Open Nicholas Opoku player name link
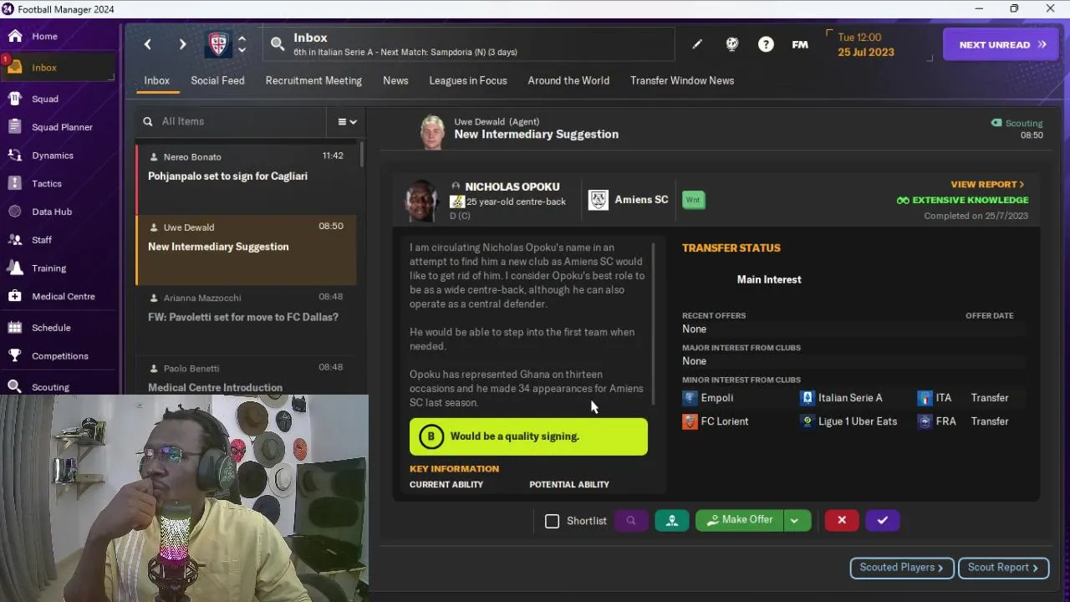The height and width of the screenshot is (602, 1070). point(512,186)
